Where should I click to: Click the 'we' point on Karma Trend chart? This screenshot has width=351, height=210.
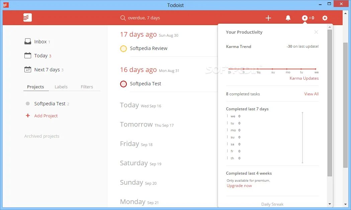[x=316, y=69]
